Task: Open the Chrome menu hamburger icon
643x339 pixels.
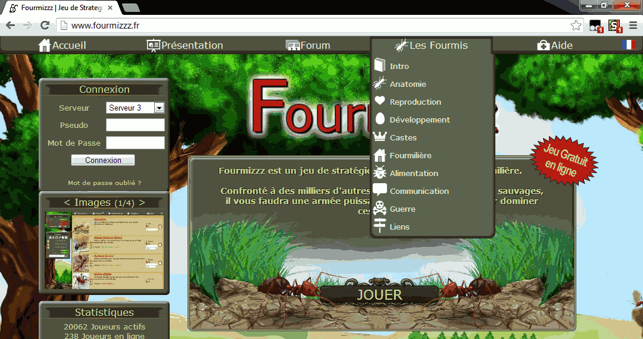Action: click(x=633, y=26)
